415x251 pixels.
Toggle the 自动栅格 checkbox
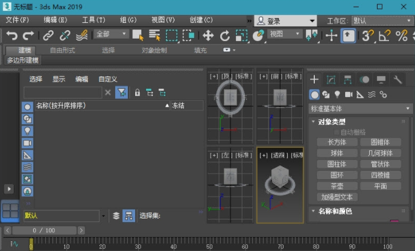(337, 132)
